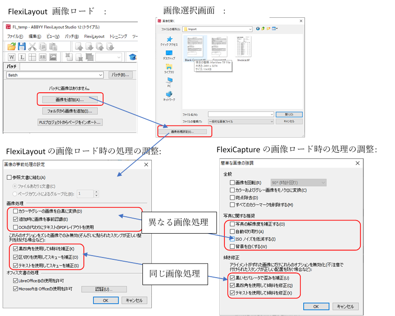Open the FlexiLayout menu in menu bar
The width and height of the screenshot is (395, 316).
point(94,37)
